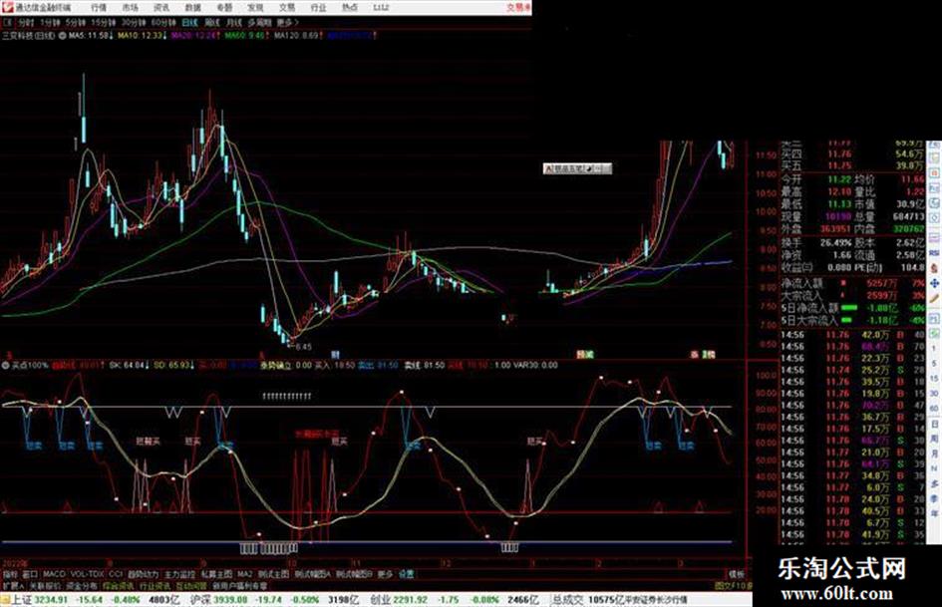Open the 综合资讯 tab

pyautogui.click(x=118, y=585)
